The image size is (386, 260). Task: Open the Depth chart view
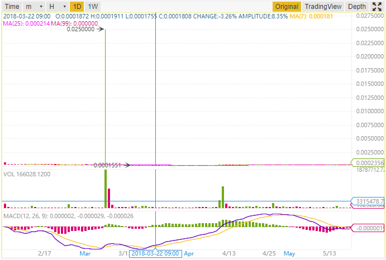point(357,7)
